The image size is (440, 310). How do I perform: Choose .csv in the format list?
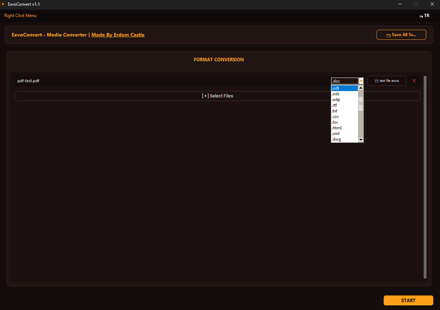[344, 117]
